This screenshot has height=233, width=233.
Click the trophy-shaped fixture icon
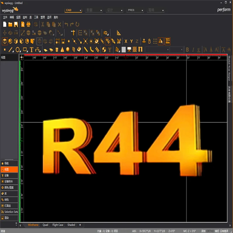tap(110, 50)
